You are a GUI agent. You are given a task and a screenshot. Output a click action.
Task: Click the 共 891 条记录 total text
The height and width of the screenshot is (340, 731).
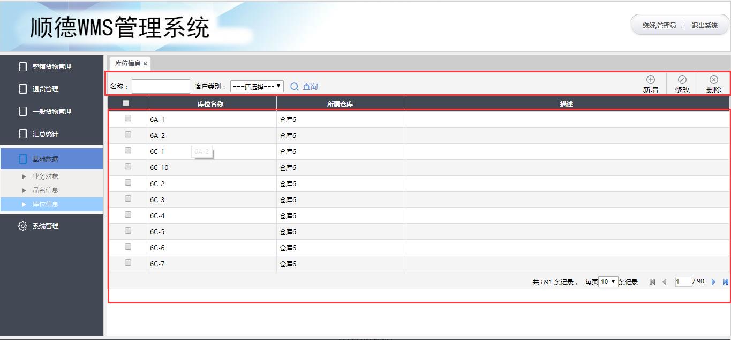(x=553, y=282)
